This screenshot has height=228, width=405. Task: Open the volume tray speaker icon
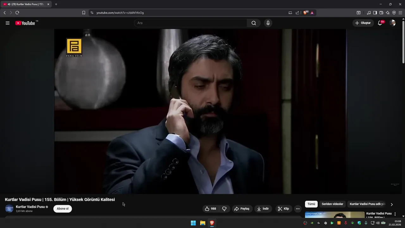click(x=377, y=223)
